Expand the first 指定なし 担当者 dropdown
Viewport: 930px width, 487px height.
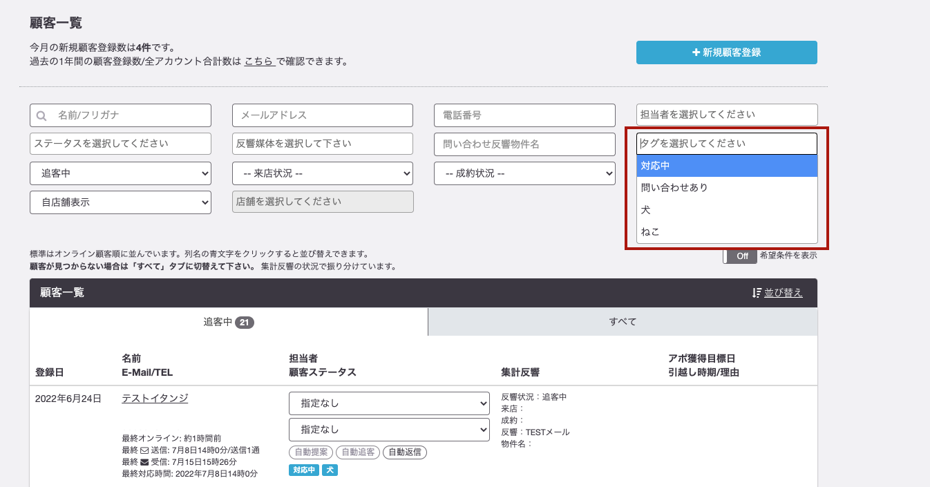click(x=389, y=403)
